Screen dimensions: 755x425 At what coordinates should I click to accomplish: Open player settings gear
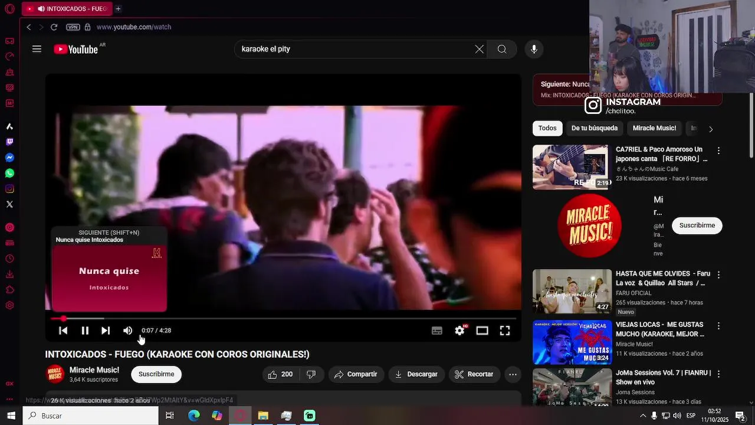coord(460,331)
